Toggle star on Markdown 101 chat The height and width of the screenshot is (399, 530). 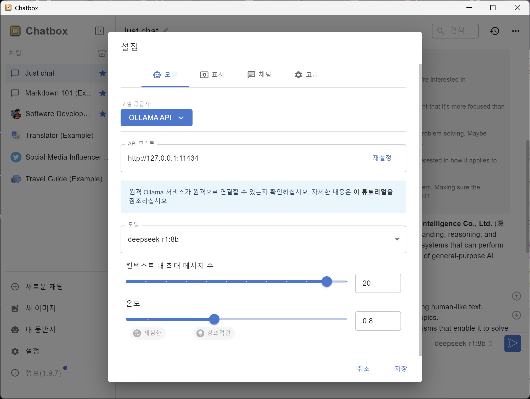pyautogui.click(x=103, y=93)
